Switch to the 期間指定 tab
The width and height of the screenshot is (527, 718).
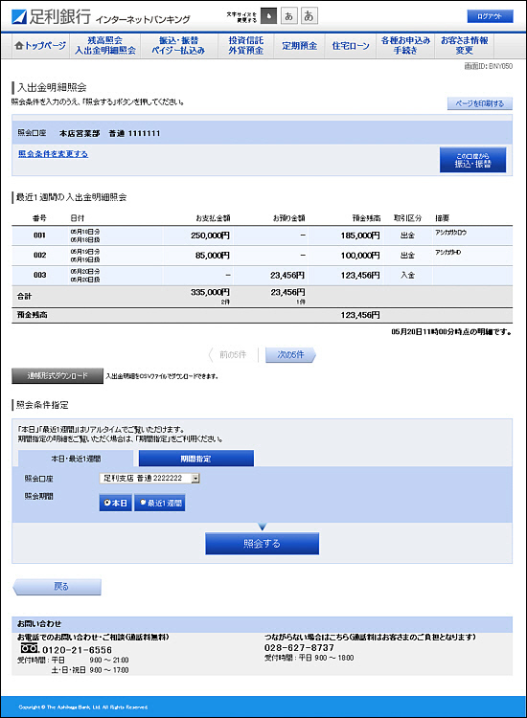pos(196,459)
